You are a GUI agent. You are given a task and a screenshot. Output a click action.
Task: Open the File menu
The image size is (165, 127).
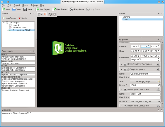pos(4,5)
